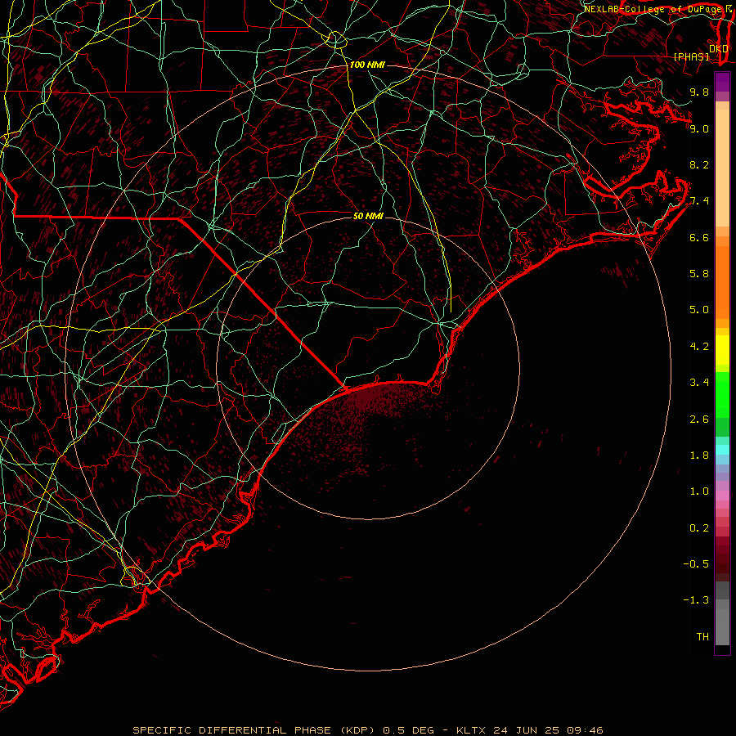The width and height of the screenshot is (736, 736).
Task: Click the -1.3 value on the color scale
Action: 696,600
